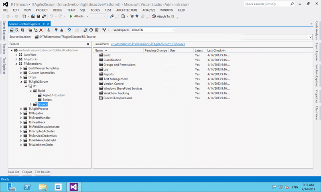Collapse the TfAgile2Scrum folder

(x=21, y=82)
